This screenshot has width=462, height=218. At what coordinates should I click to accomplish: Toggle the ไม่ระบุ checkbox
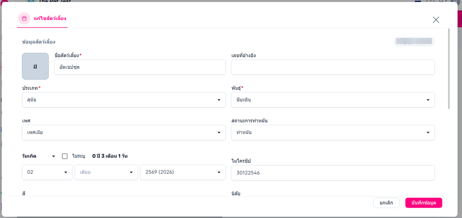coord(65,156)
